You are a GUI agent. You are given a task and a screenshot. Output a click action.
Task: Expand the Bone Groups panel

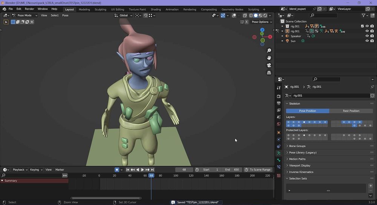pyautogui.click(x=297, y=146)
